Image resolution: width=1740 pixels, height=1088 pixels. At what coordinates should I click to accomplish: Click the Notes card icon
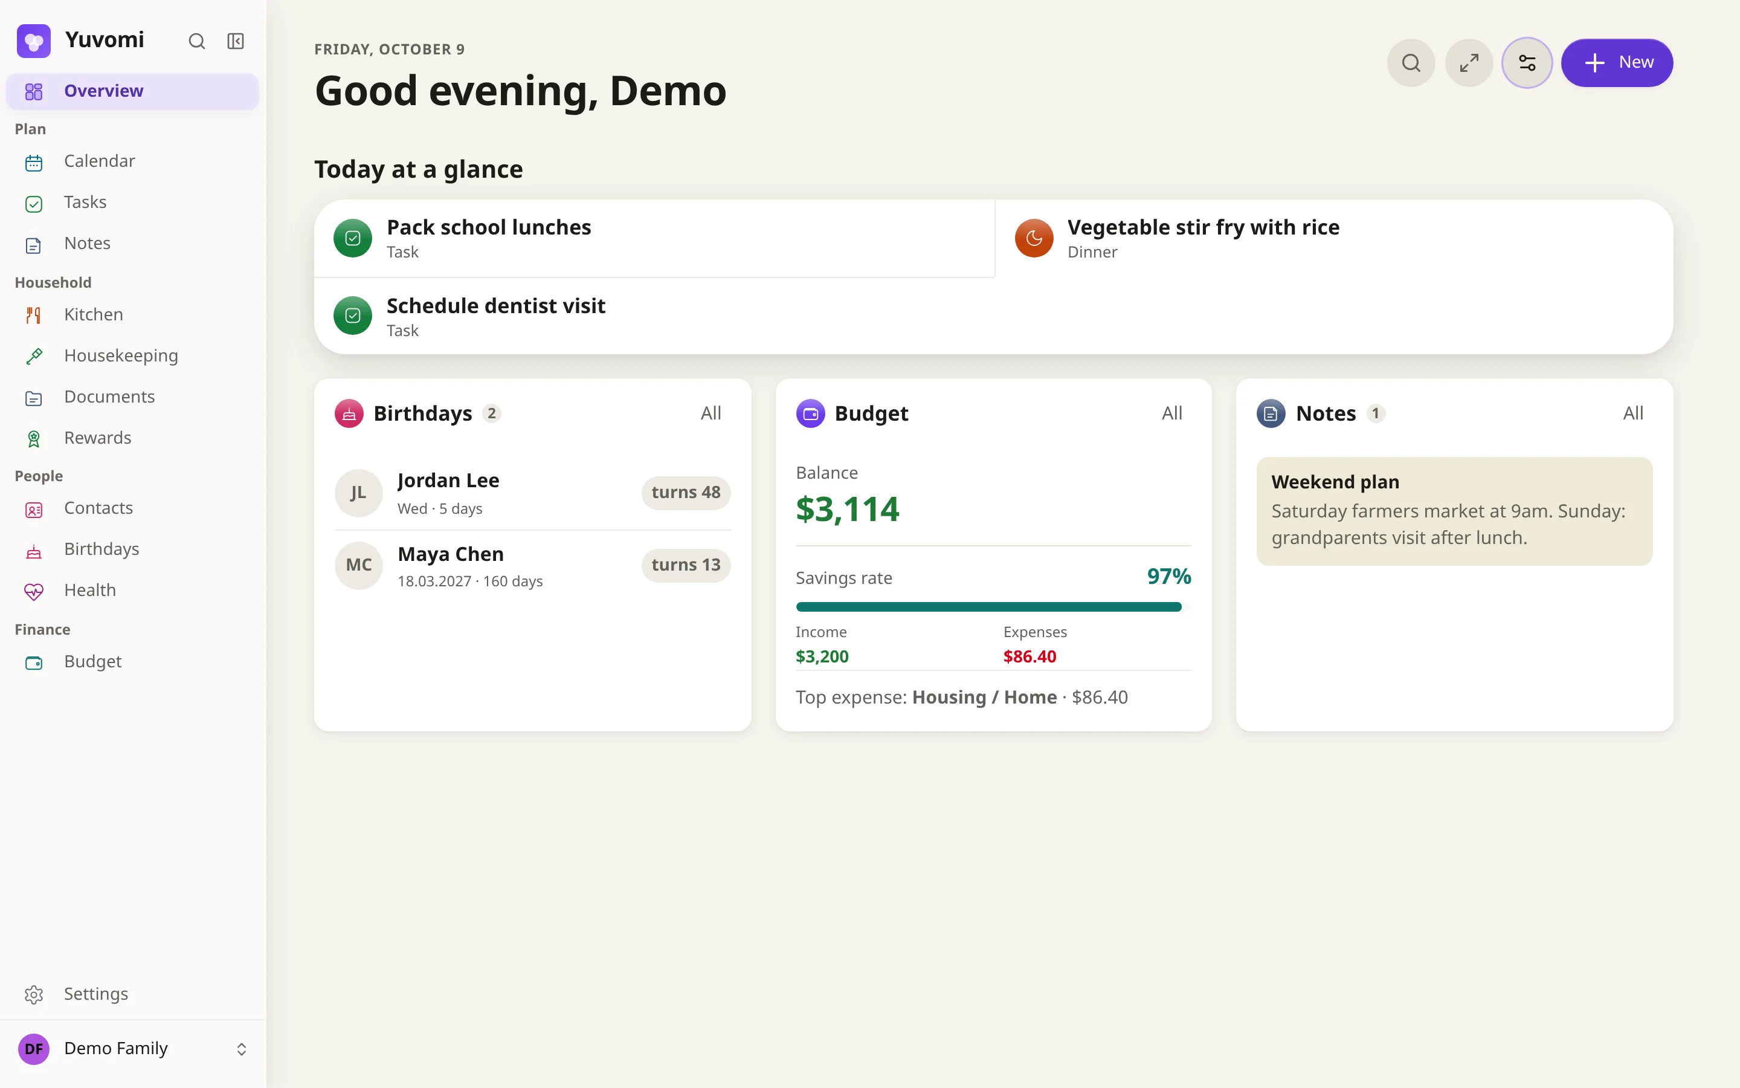[x=1271, y=413]
